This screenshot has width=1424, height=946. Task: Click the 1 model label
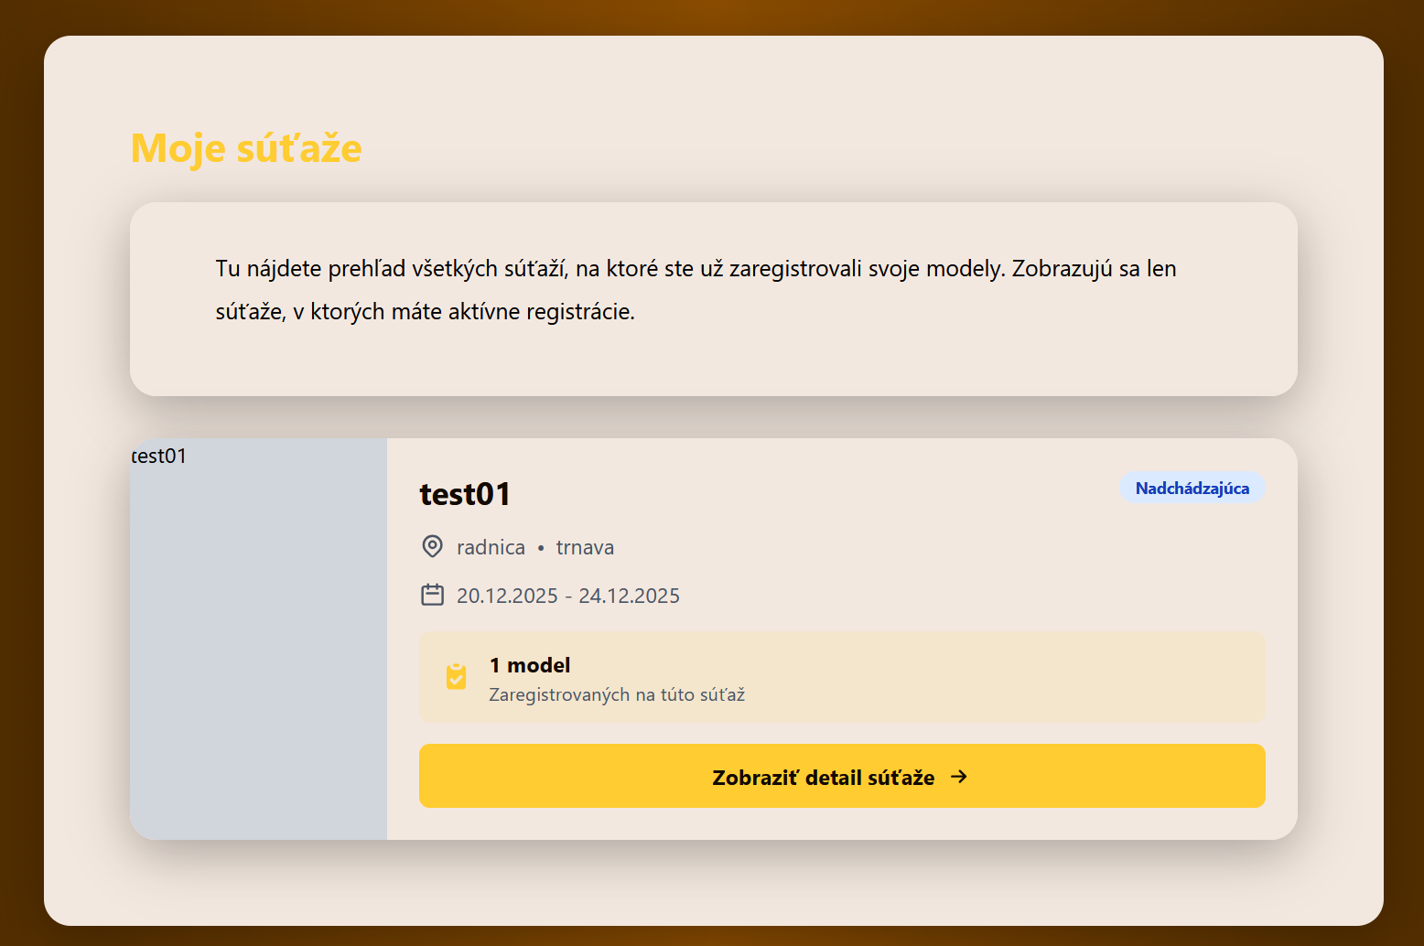[x=530, y=665]
